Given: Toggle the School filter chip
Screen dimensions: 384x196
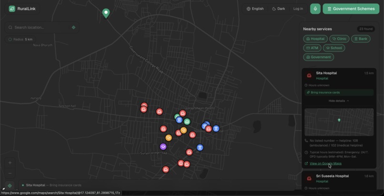Looking at the screenshot, I should tap(334, 48).
